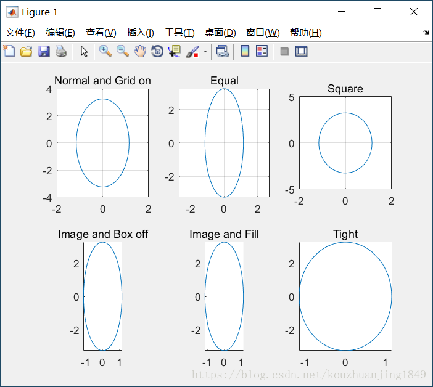This screenshot has height=387, width=433.
Task: Save the figure with the floppy disk icon
Action: point(44,51)
